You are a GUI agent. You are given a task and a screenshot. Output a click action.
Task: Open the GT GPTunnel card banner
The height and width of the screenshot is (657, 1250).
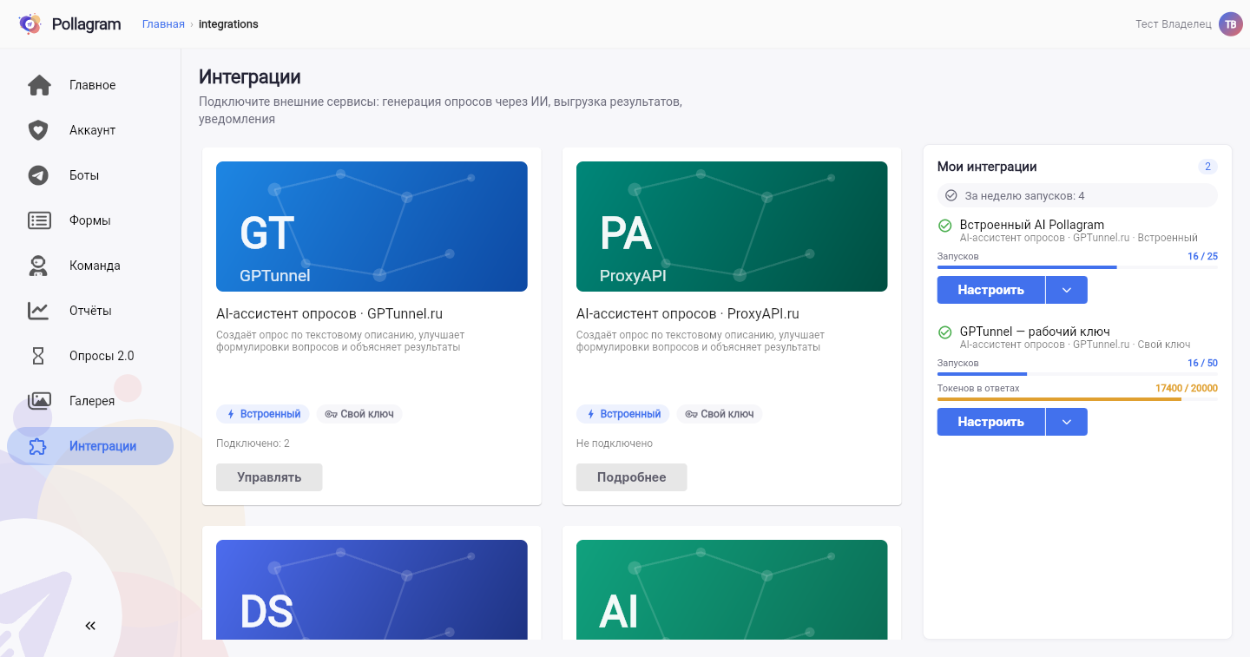pos(372,227)
